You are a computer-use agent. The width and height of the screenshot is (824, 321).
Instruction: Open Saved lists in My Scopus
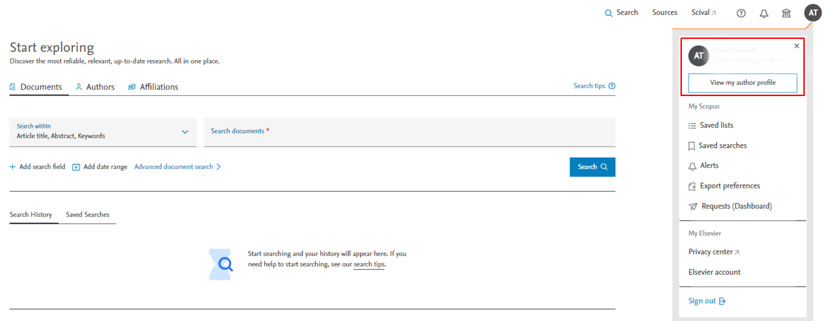tap(716, 125)
